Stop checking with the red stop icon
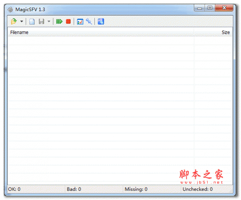The width and height of the screenshot is (241, 200). (68, 22)
